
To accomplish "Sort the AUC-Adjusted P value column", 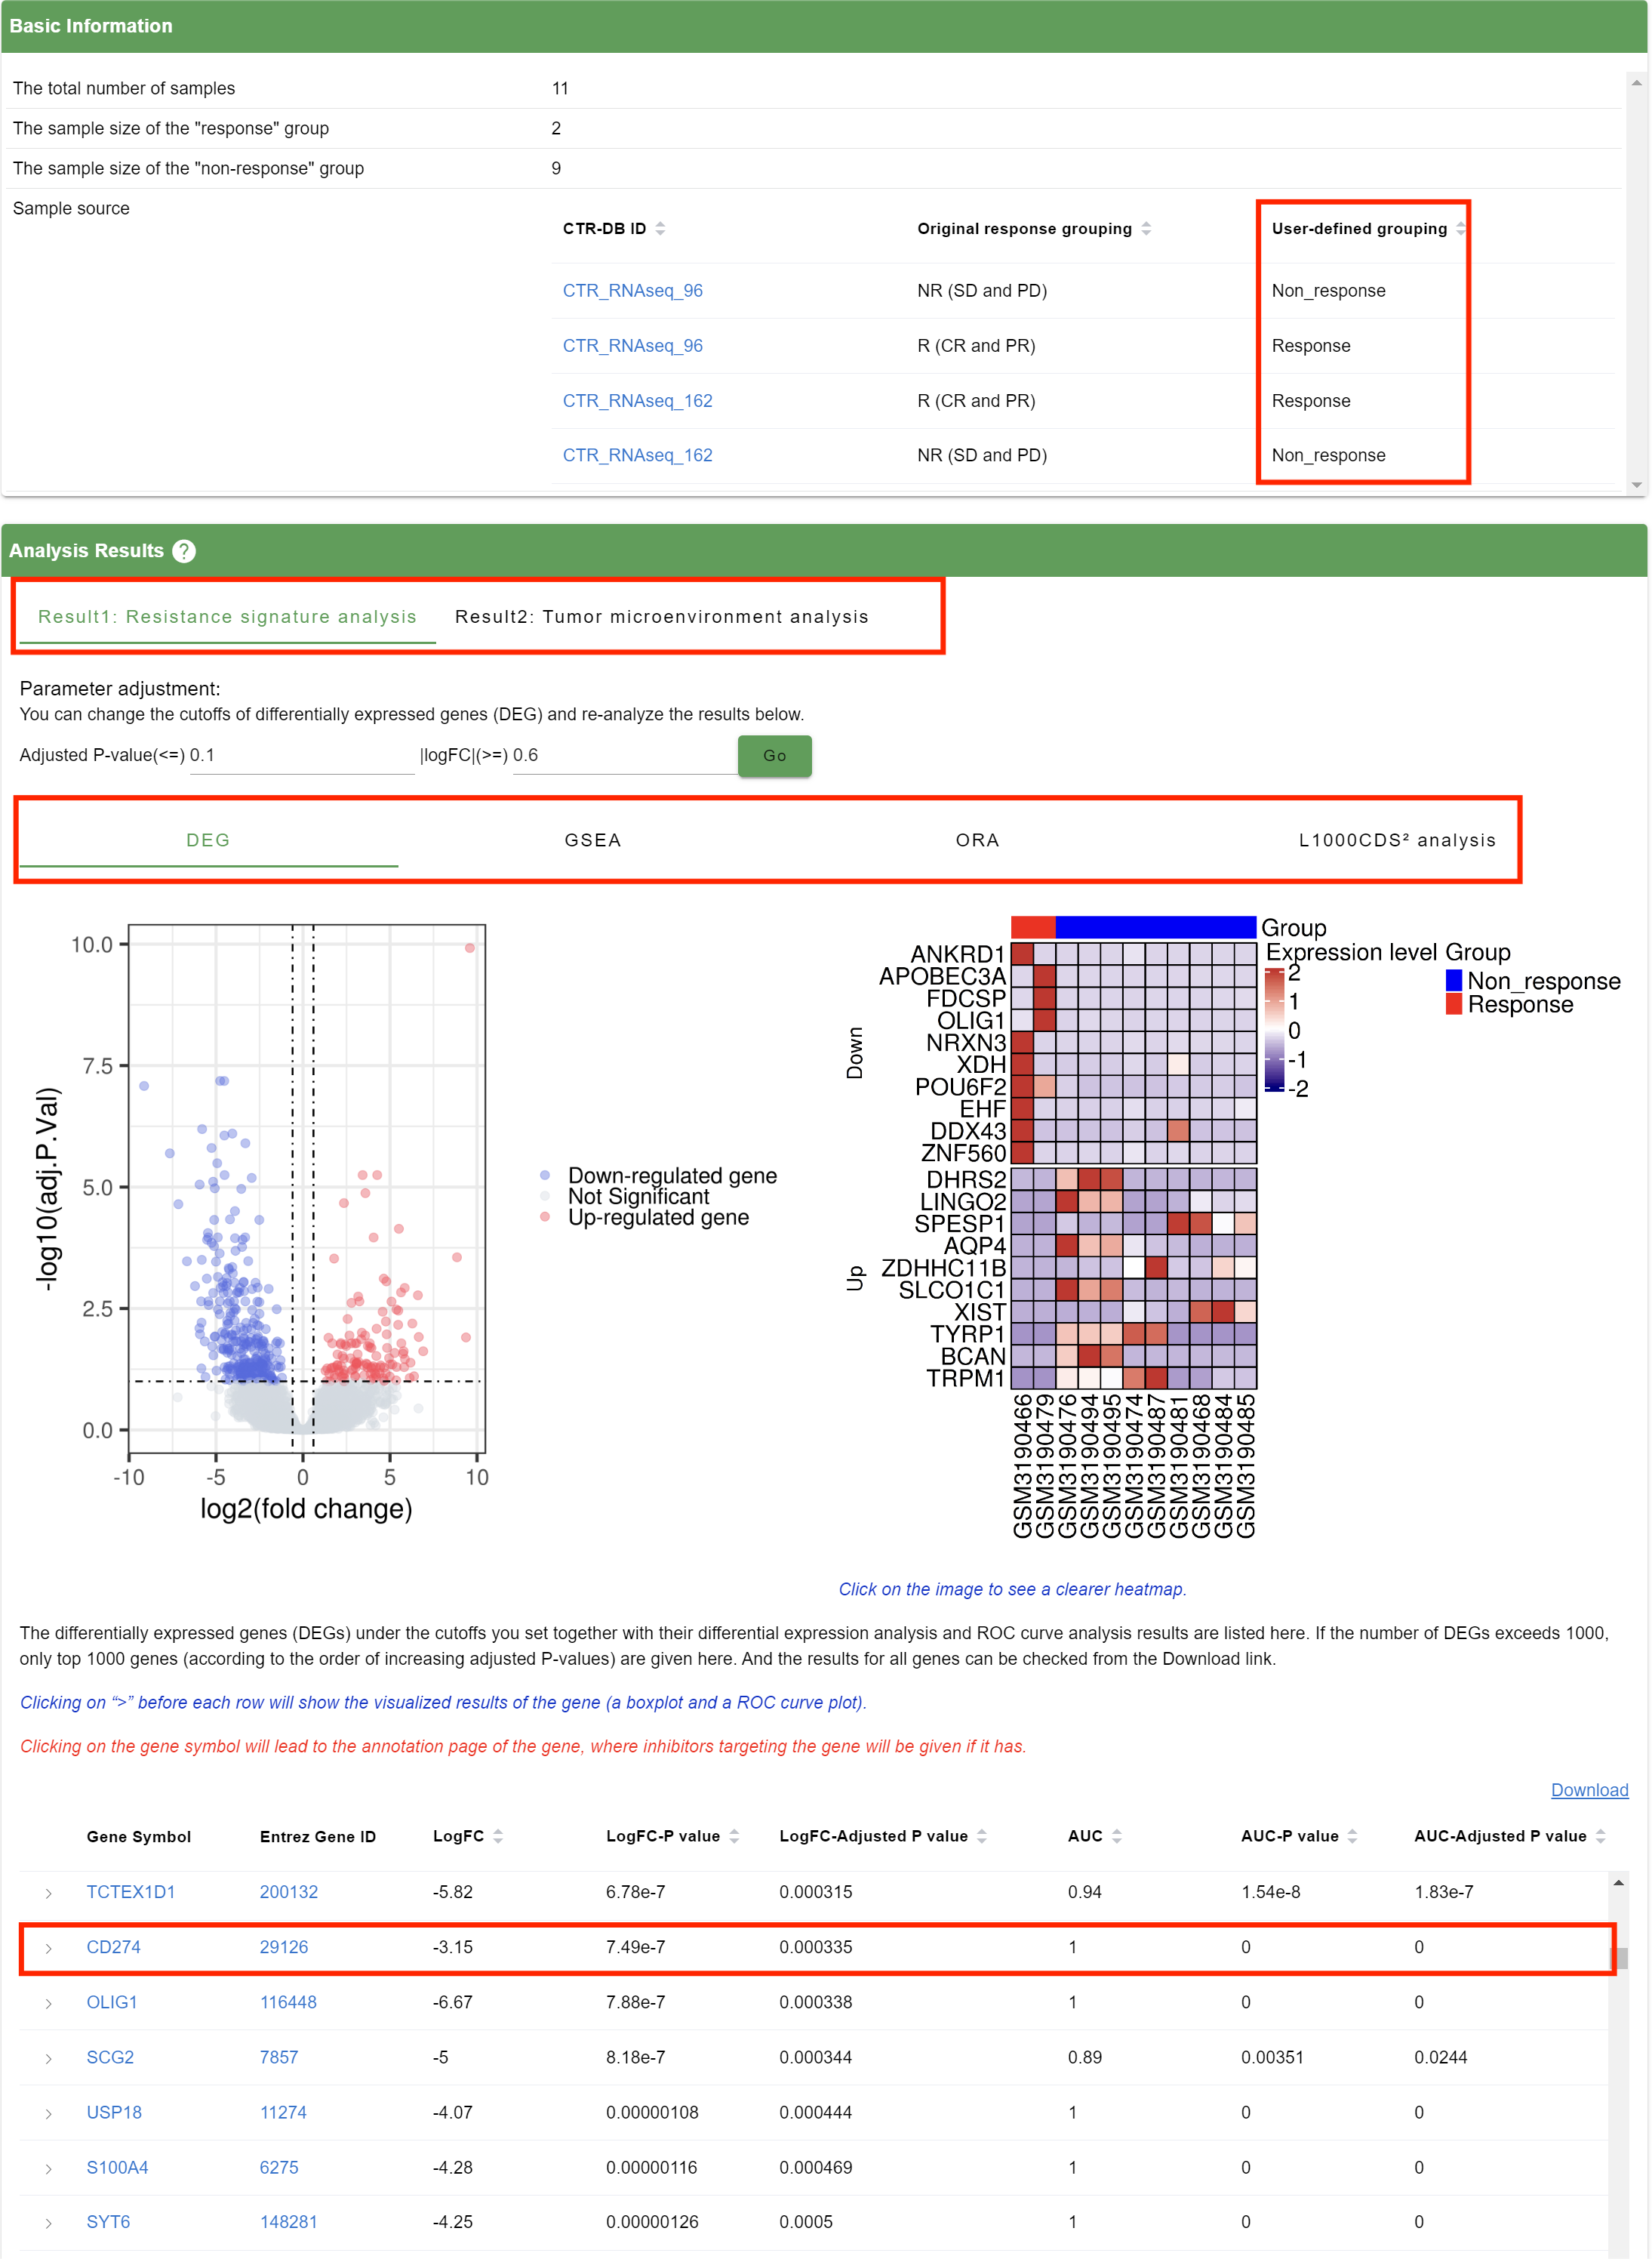I will (1600, 1835).
